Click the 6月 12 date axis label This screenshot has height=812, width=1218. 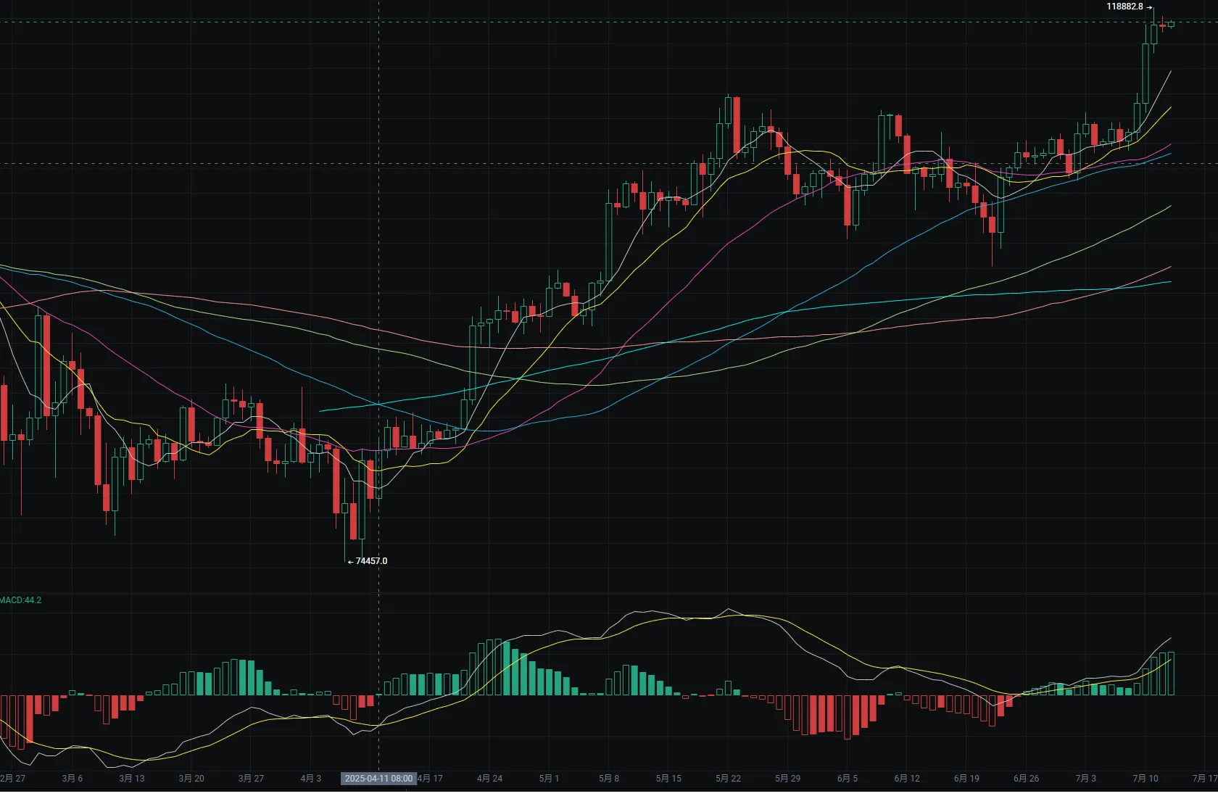point(907,779)
